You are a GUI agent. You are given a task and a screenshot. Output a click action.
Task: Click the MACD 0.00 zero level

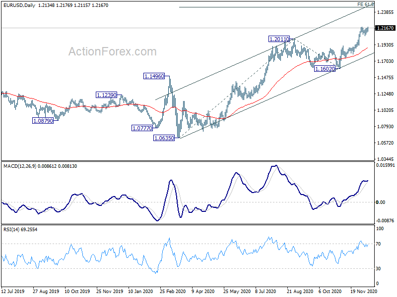point(381,202)
